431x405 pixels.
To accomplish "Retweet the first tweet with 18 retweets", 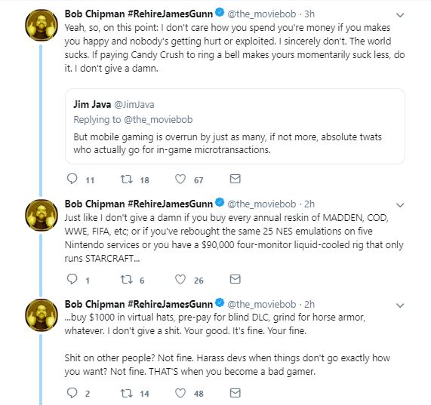I will (127, 179).
